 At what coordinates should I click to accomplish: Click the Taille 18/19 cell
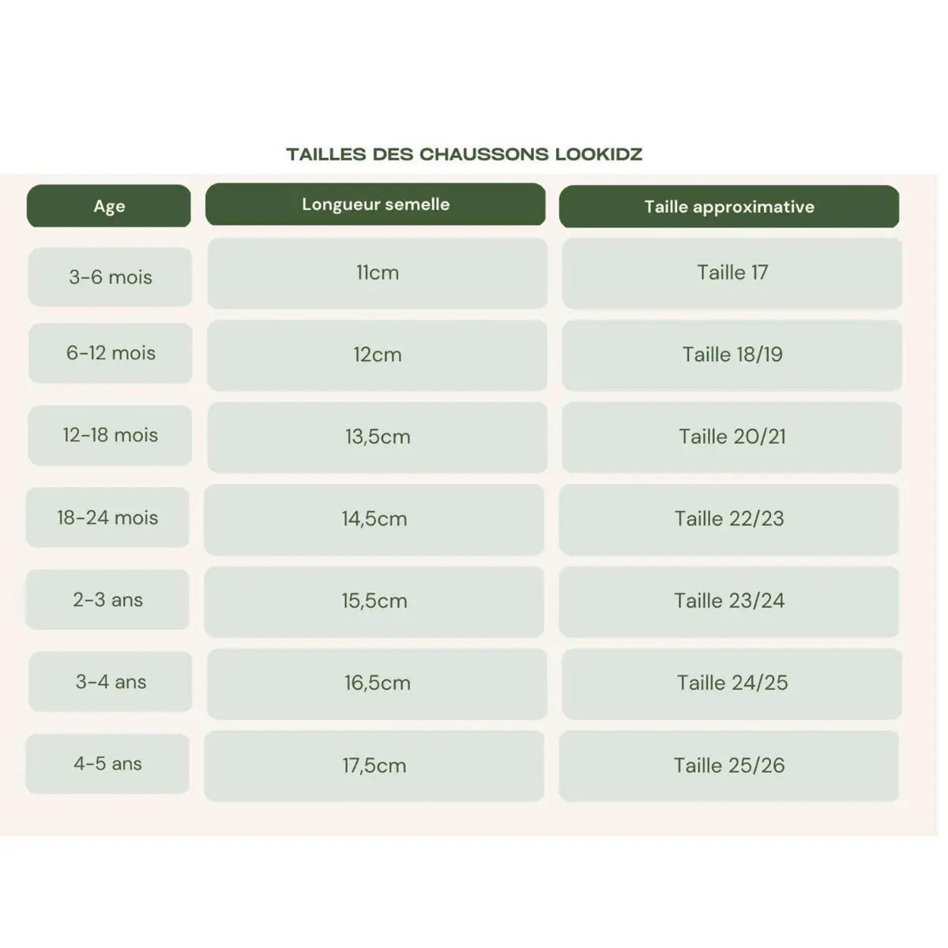732,355
